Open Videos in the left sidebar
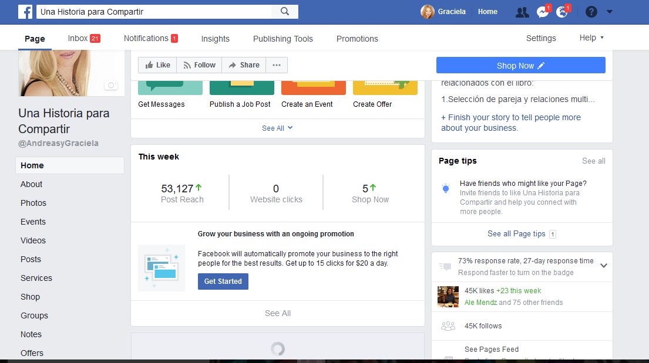The width and height of the screenshot is (649, 363). coord(33,240)
